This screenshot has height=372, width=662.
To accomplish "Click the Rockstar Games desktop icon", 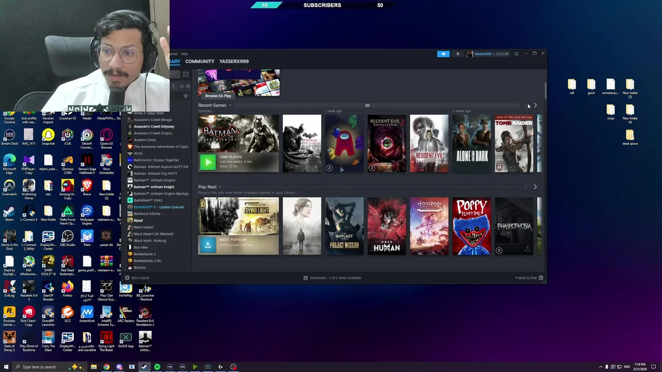I will point(9,316).
